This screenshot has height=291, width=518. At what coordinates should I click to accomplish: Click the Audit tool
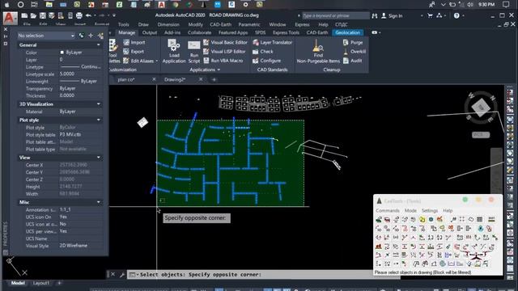coord(353,61)
